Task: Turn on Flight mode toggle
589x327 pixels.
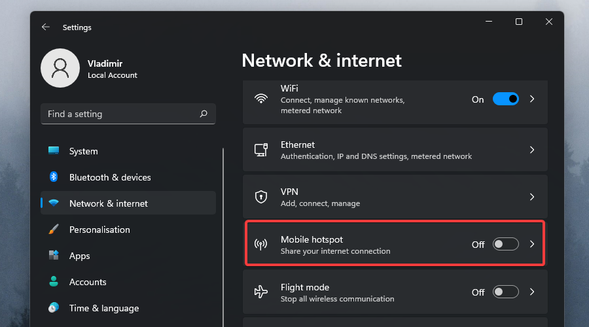Action: coord(505,292)
